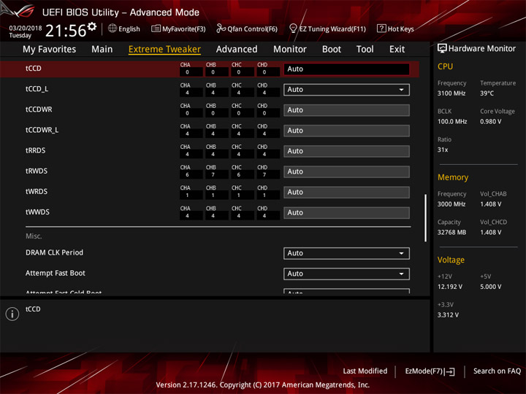Click the arrow of the tCCD_L dropdown
Image resolution: width=526 pixels, height=394 pixels.
coord(401,90)
